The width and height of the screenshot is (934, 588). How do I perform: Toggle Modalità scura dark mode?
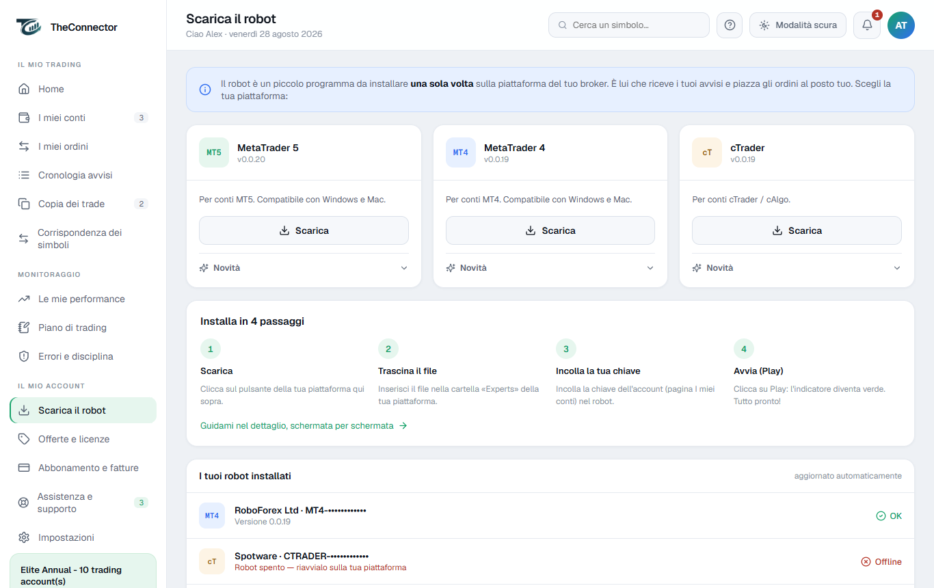[x=798, y=25]
